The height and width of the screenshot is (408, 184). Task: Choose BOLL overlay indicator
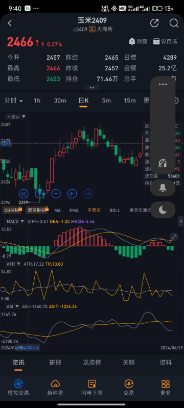click(x=115, y=210)
